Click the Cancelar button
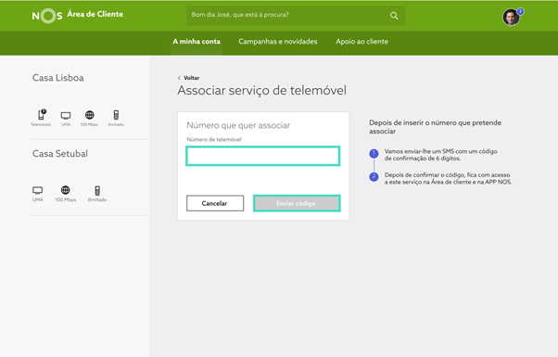558x357 pixels. point(215,203)
